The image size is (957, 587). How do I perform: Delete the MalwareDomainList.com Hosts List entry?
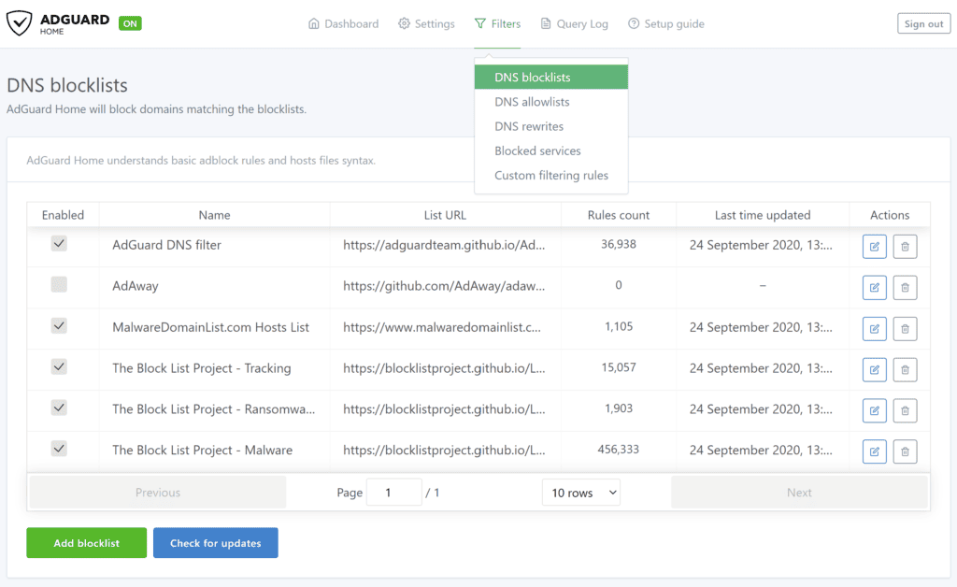905,329
